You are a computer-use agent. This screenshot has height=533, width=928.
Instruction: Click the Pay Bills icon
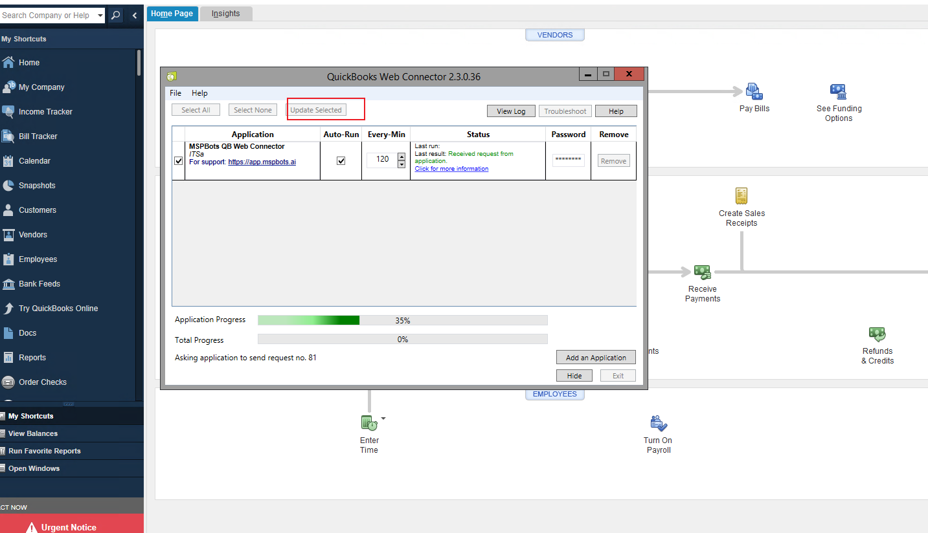pyautogui.click(x=754, y=92)
